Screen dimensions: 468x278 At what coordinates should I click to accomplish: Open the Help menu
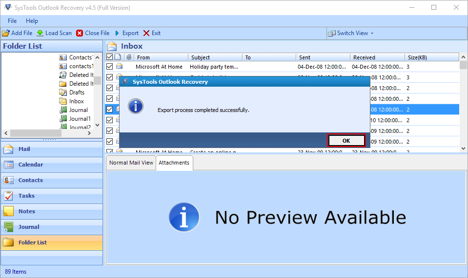click(x=32, y=21)
